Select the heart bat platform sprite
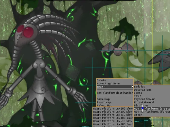 (x=118, y=49)
